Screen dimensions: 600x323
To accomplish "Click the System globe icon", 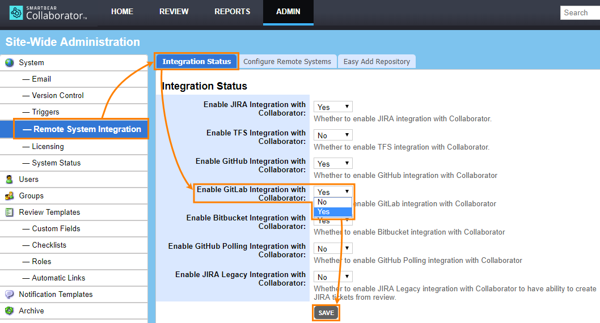I will (10, 63).
